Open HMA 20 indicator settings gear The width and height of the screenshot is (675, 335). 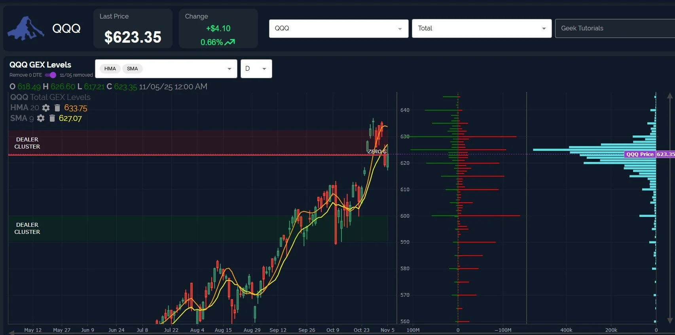coord(46,108)
